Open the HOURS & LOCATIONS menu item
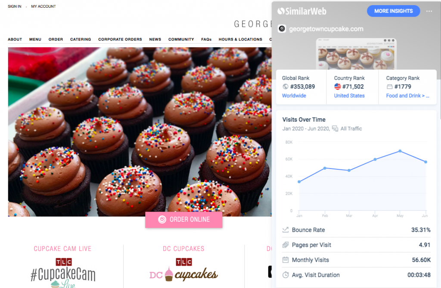The image size is (441, 288). coord(240,39)
